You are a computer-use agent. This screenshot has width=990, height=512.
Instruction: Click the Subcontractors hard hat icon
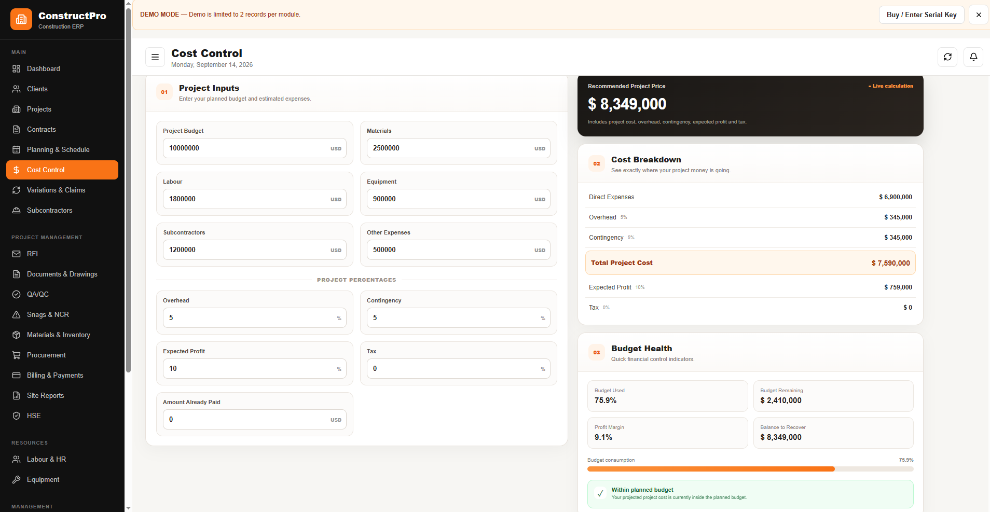[17, 211]
